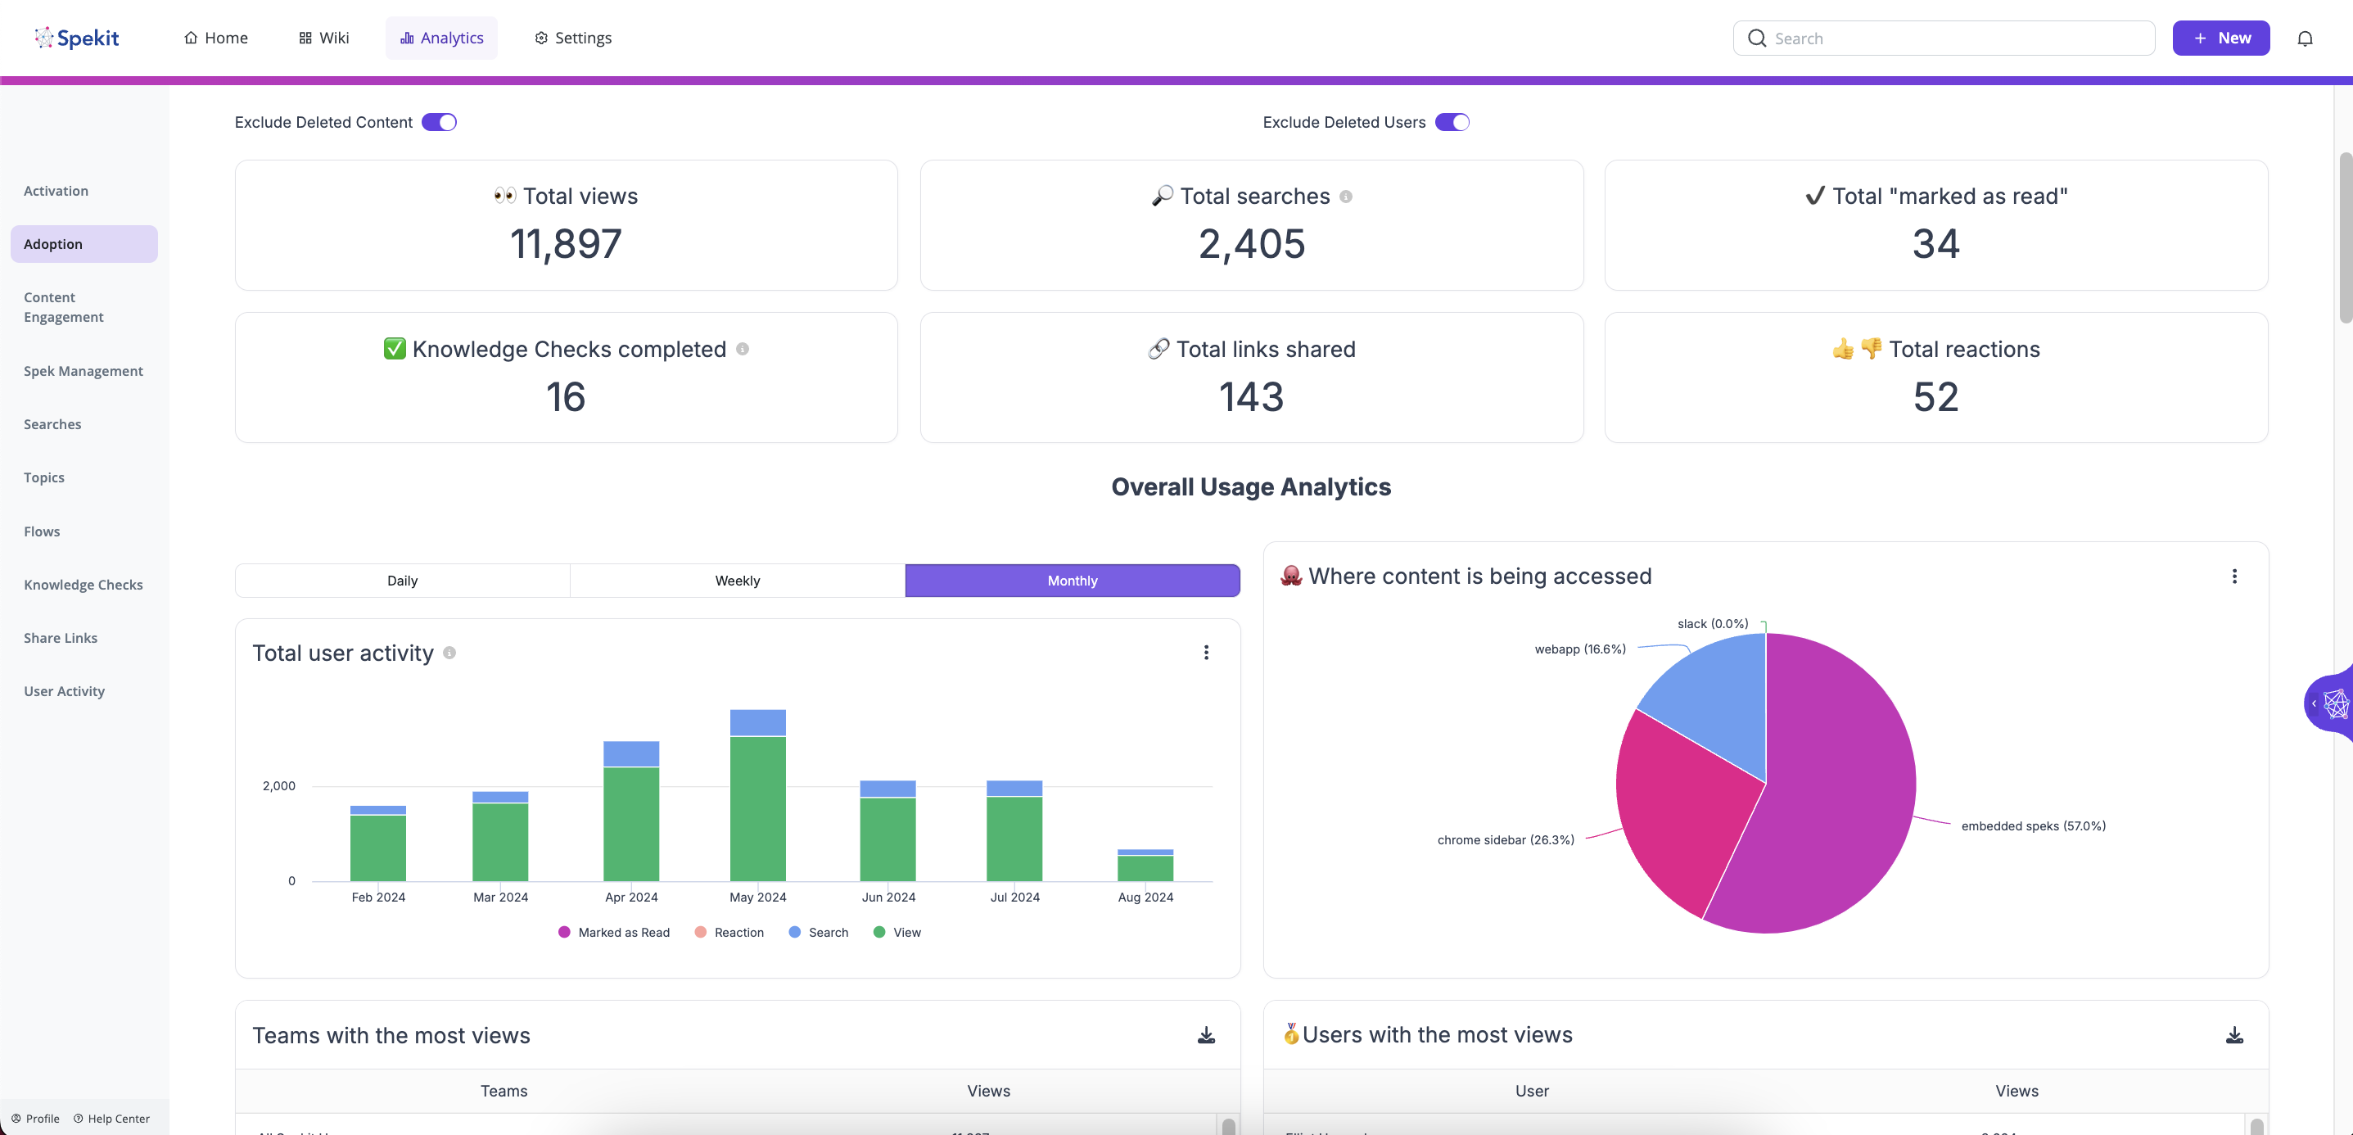Download Users with the most views data

2234,1035
